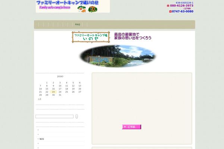Select phone number 080-6126-3973
224x149 pixels.
click(181, 6)
